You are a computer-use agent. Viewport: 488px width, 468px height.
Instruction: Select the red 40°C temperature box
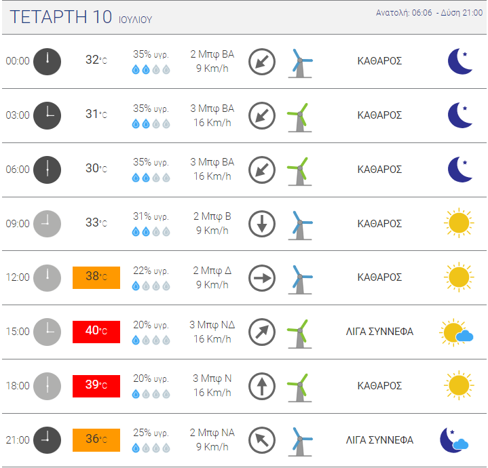(x=96, y=332)
